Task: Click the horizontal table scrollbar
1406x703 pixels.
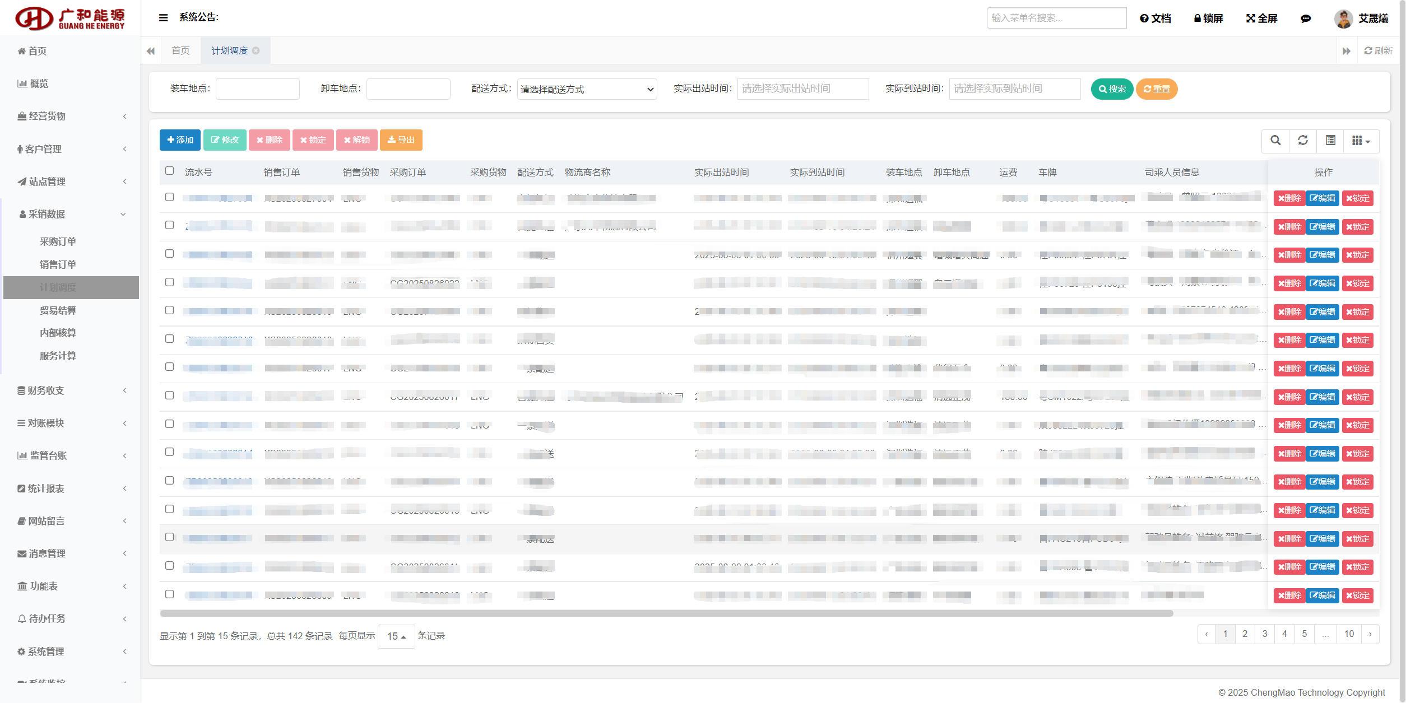Action: pyautogui.click(x=666, y=613)
